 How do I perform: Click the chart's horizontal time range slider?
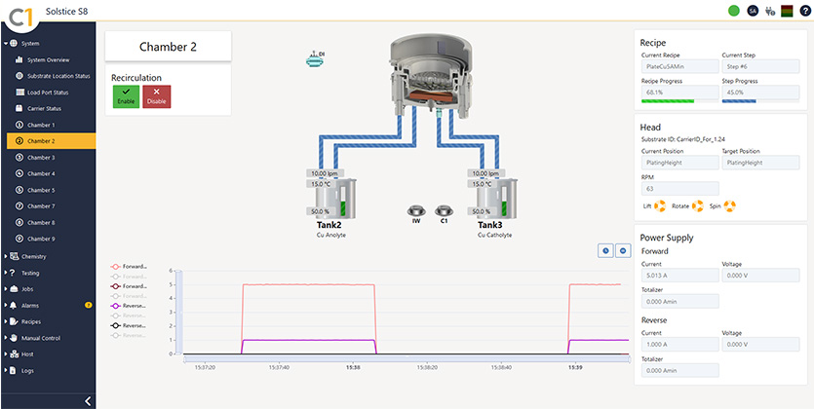click(407, 358)
